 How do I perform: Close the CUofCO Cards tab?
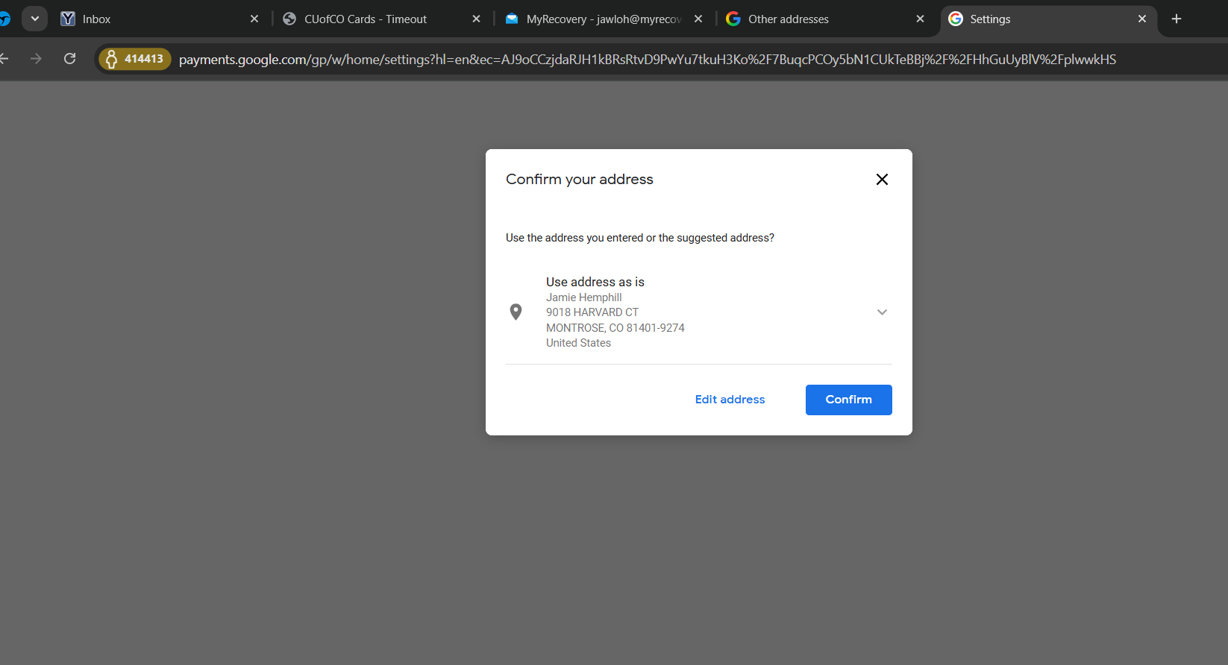pyautogui.click(x=476, y=19)
